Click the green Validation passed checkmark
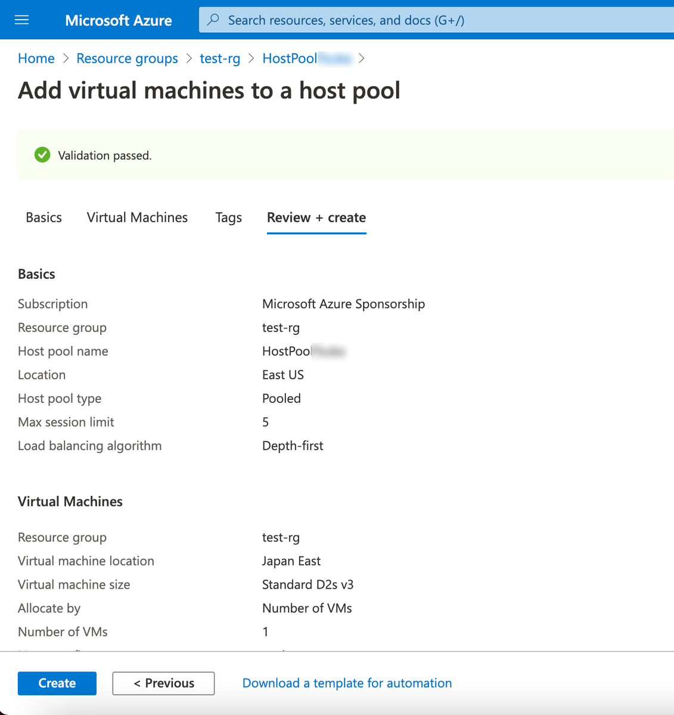Screen dimensions: 674x715 tap(42, 155)
